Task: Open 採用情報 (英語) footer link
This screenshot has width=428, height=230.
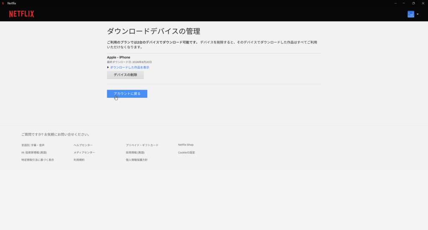Action: [x=135, y=152]
